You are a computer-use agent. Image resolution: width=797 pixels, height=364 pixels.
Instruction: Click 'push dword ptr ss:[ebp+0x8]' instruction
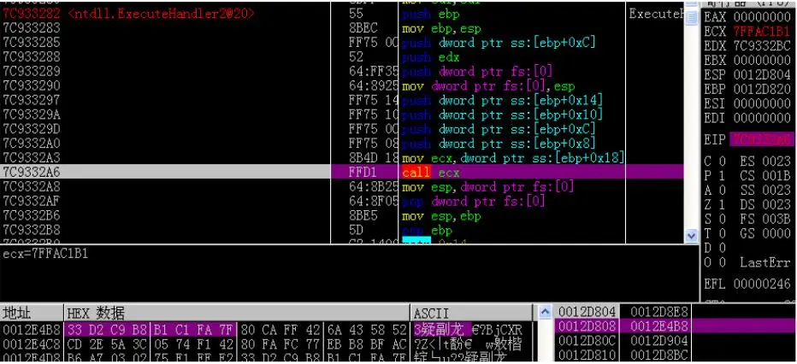click(499, 144)
